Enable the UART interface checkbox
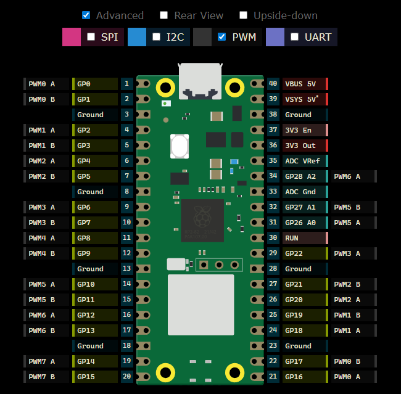 click(295, 37)
